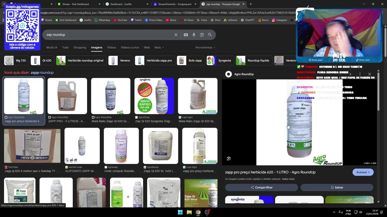This screenshot has width=387, height=217.
Task: Open the Twitch bookmark
Action: (x=136, y=20)
